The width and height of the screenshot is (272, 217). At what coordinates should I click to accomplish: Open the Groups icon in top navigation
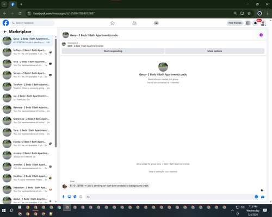[156, 23]
